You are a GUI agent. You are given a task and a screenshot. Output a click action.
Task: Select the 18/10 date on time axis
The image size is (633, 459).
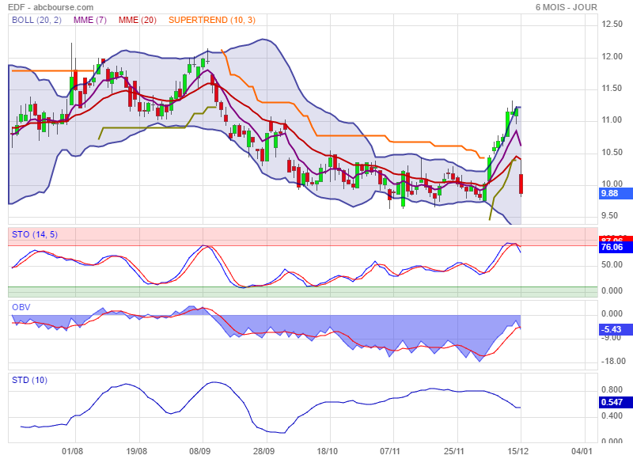point(328,450)
